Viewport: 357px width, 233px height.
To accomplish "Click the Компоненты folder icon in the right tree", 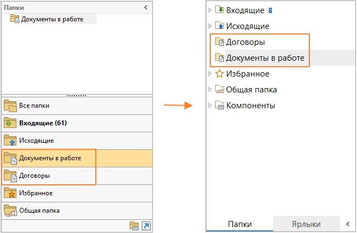I will [x=220, y=106].
